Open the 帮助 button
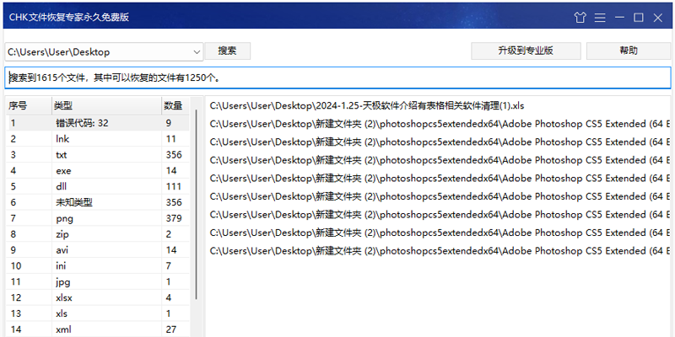 coord(629,51)
